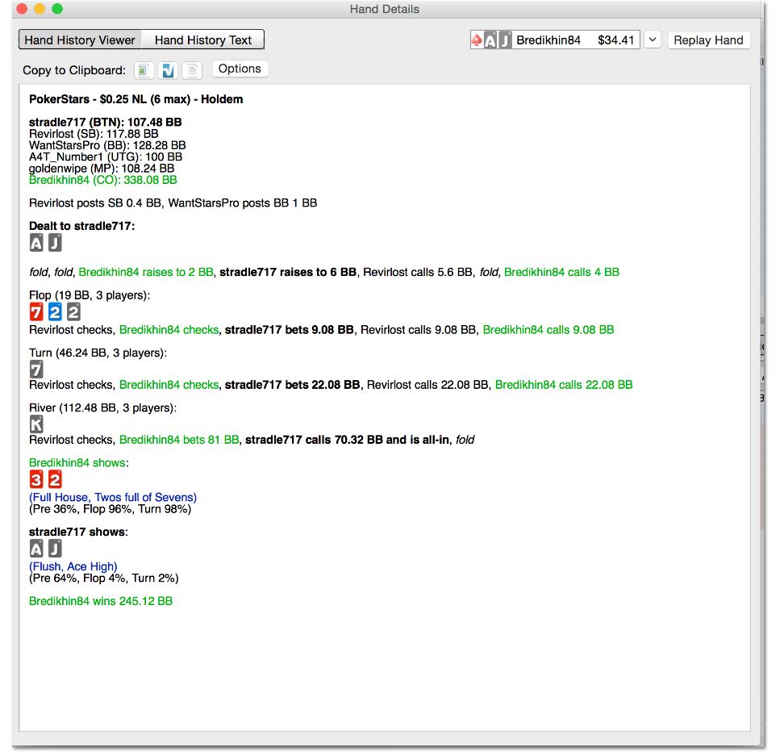
Task: Switch to Hand History Text tab
Action: (203, 40)
